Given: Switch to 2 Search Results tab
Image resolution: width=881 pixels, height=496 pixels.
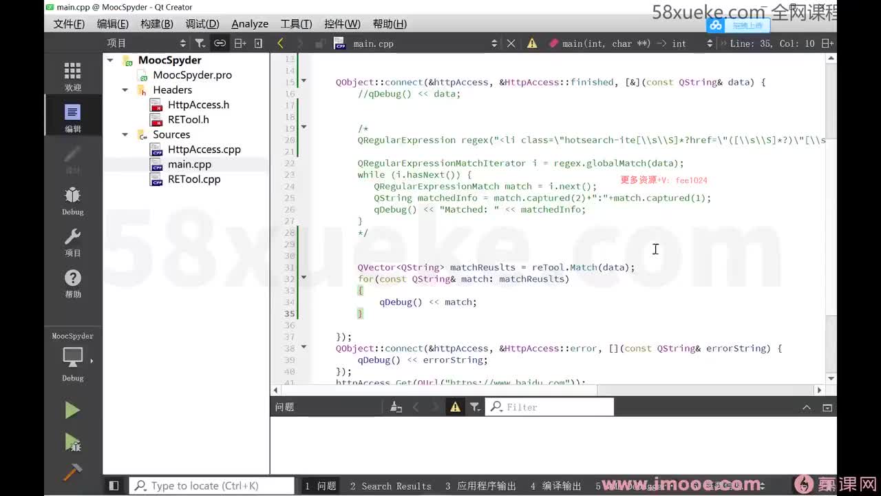Looking at the screenshot, I should point(390,486).
